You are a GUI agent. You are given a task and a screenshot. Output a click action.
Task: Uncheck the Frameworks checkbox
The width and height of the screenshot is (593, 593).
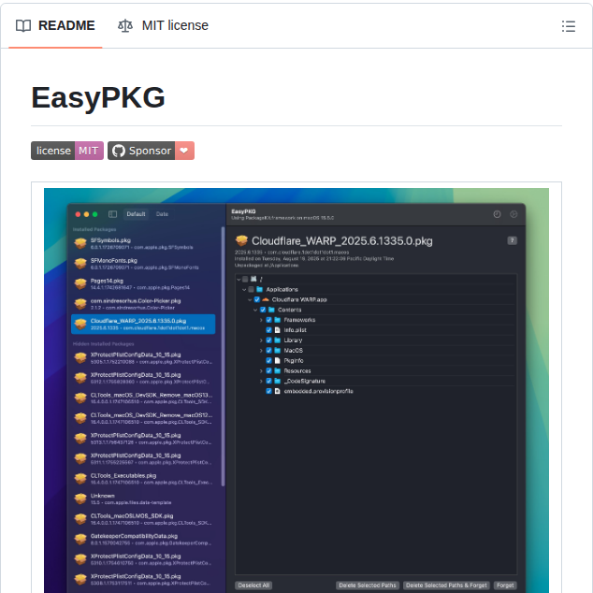(268, 320)
